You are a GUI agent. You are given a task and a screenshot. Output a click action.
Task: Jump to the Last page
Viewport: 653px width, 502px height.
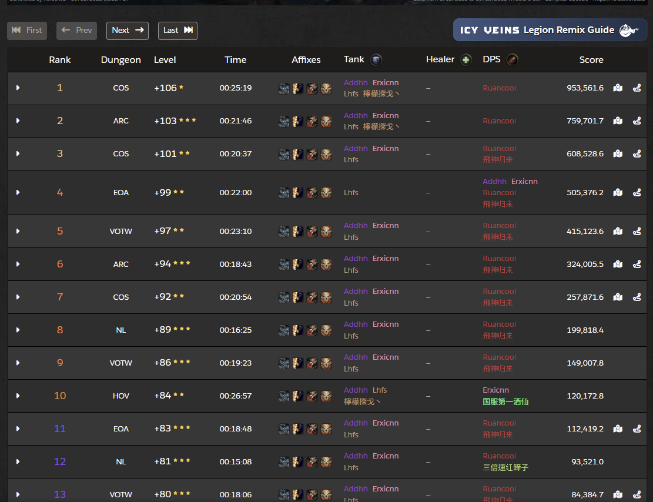(178, 31)
